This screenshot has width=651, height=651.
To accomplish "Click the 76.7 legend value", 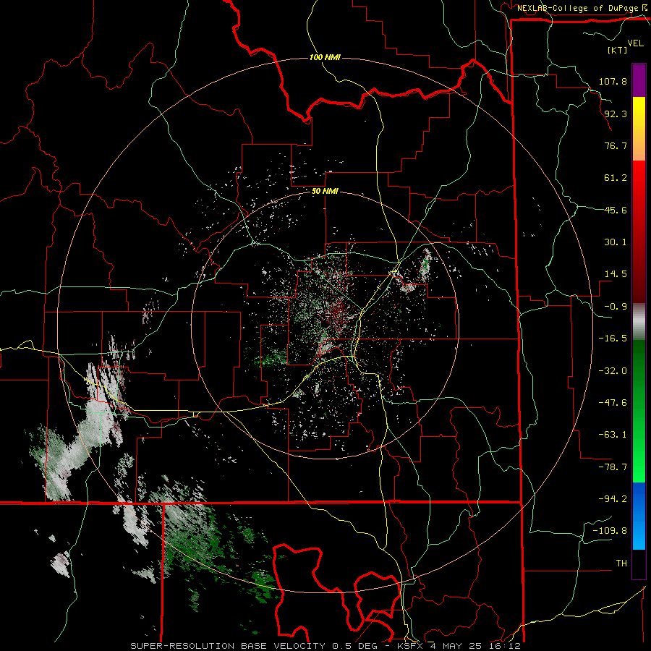I will 616,145.
